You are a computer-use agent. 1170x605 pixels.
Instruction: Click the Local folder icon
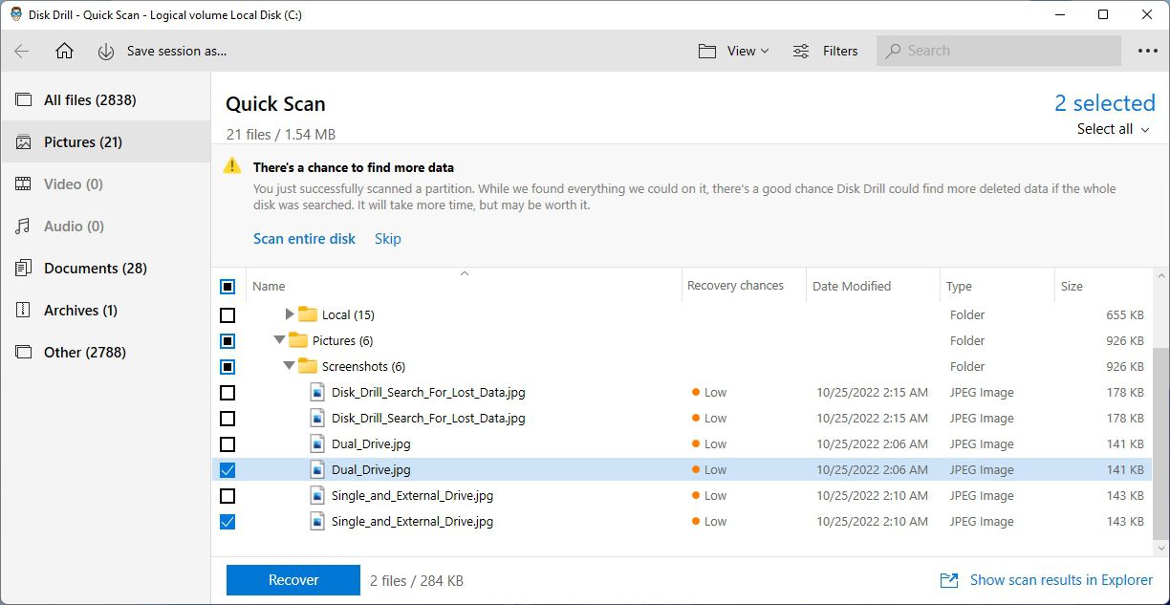(x=307, y=314)
